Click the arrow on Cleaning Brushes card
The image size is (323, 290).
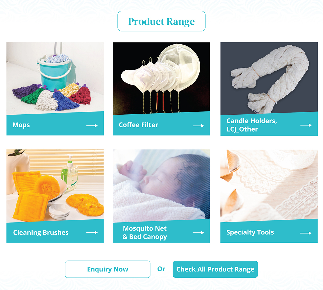click(x=92, y=233)
